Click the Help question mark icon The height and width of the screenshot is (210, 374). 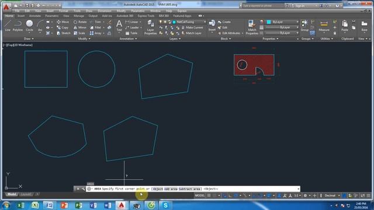(x=337, y=5)
